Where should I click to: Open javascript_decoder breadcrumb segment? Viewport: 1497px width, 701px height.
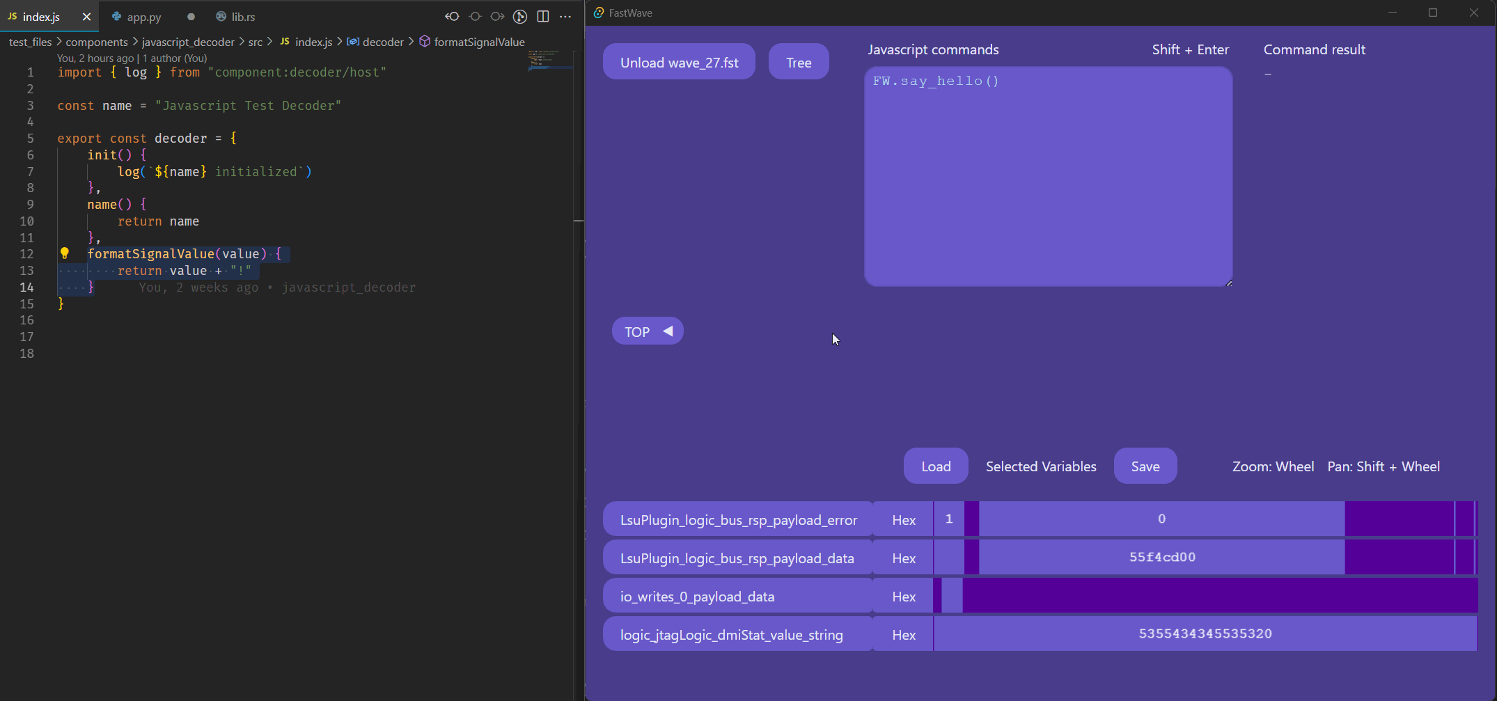tap(188, 42)
